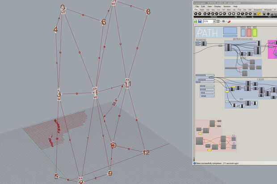Open the View menu in Grasshopper
277x184 pixels.
210,7
